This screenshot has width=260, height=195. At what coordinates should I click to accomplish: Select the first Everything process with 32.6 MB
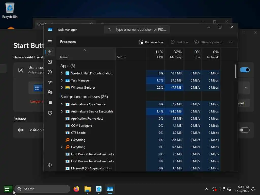pyautogui.click(x=138, y=140)
